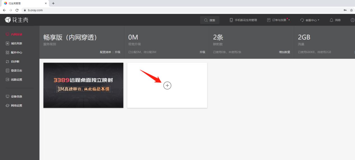Screen dimensions: 355x160
Task: Reload the page with browser refresh
Action: click(17, 10)
